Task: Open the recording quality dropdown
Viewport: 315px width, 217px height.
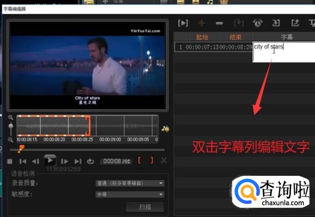Action: [x=130, y=183]
